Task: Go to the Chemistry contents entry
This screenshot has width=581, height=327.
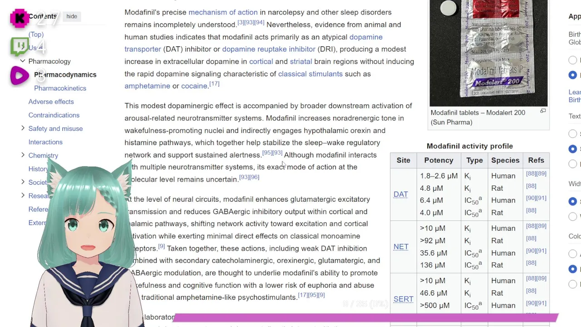Action: pyautogui.click(x=43, y=155)
